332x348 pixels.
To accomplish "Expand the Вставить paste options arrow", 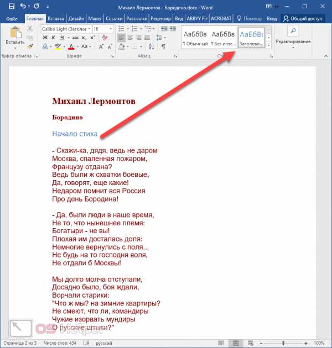I will click(15, 48).
